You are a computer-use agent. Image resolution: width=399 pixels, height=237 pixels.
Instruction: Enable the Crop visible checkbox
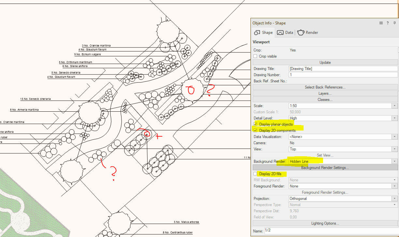tap(255, 56)
